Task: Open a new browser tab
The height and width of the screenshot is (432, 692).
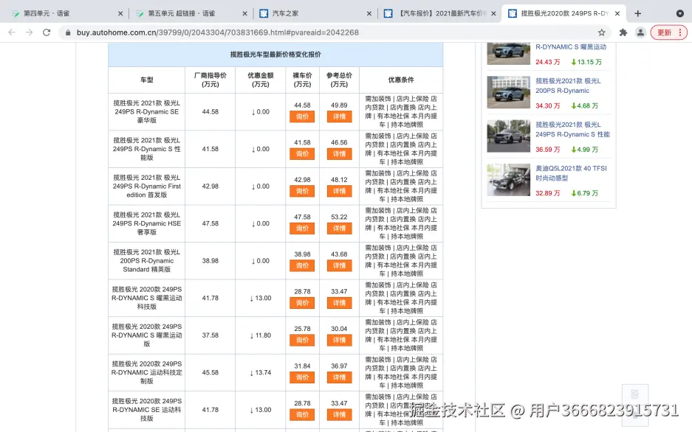Action: pos(637,14)
